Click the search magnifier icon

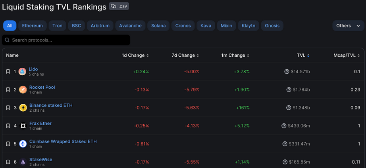(x=7, y=40)
